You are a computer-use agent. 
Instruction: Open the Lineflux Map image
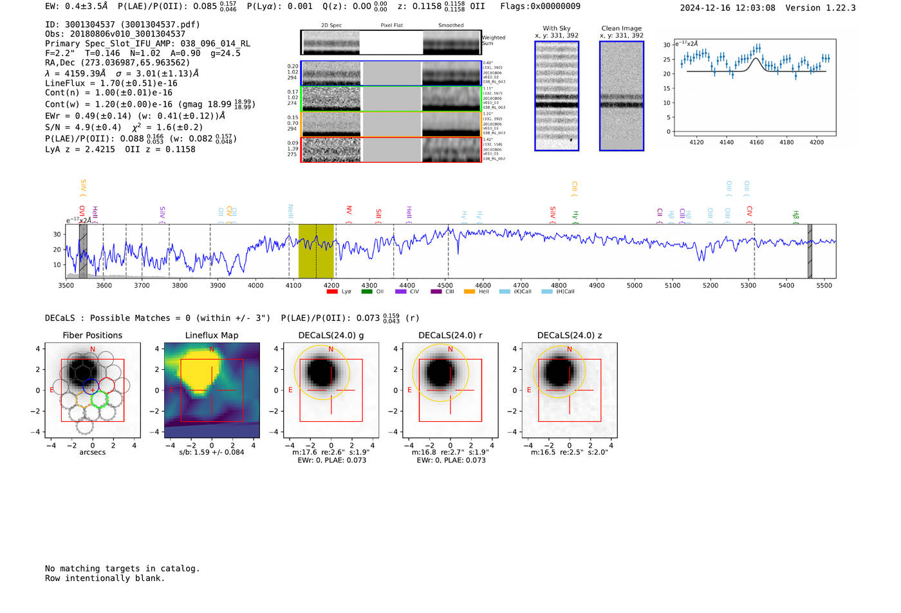pyautogui.click(x=212, y=390)
